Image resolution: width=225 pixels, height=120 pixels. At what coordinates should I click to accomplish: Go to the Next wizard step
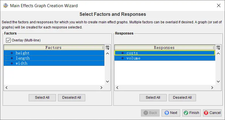[x=171, y=113]
